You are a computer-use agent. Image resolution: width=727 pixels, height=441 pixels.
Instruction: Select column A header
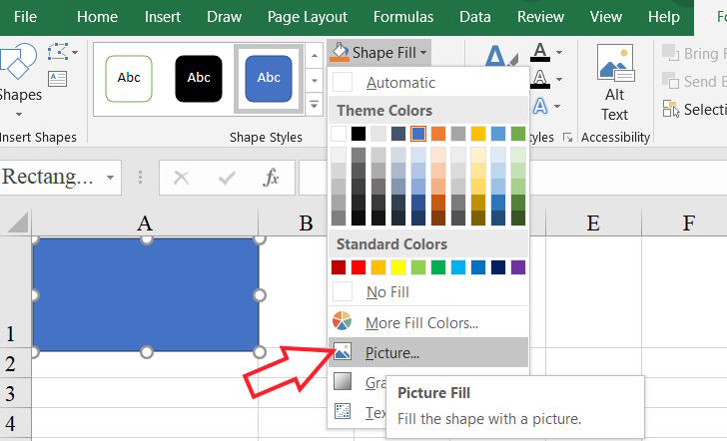[146, 223]
